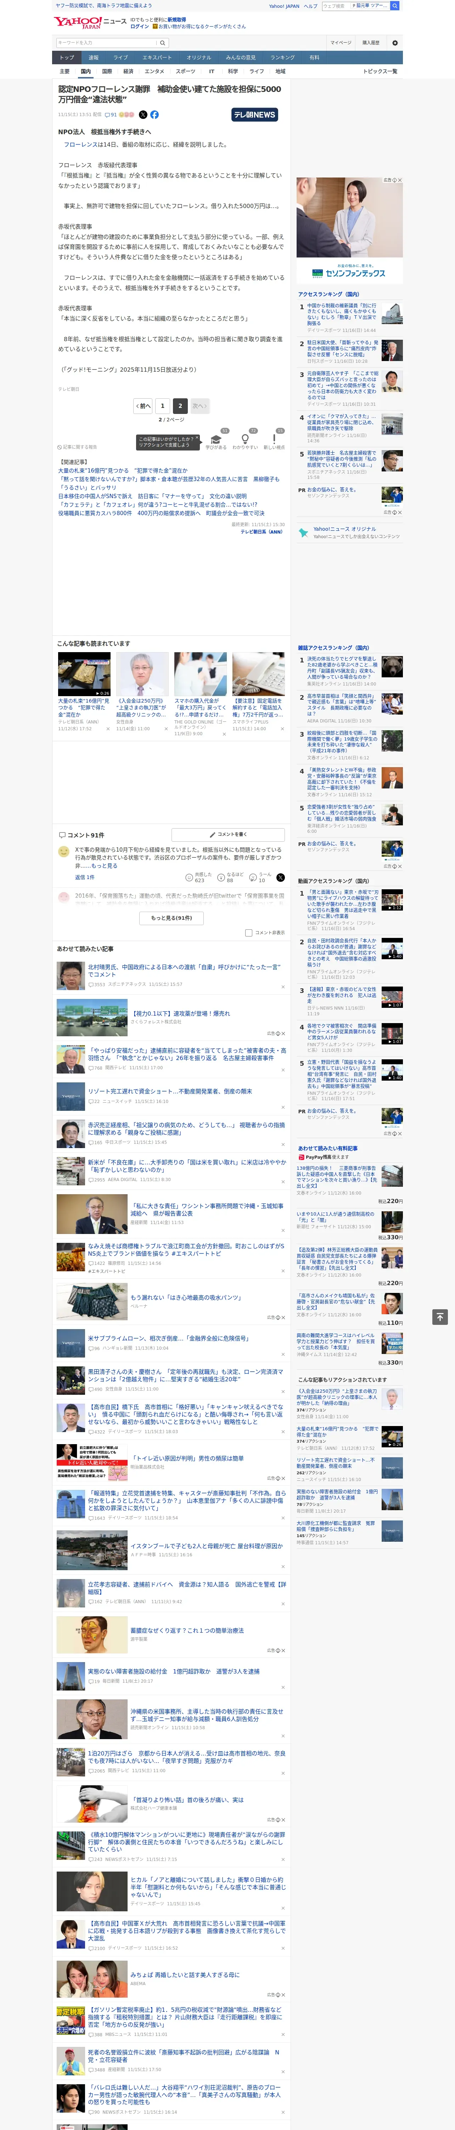
Task: Open 国際 category in sub navigation
Action: coord(107,71)
